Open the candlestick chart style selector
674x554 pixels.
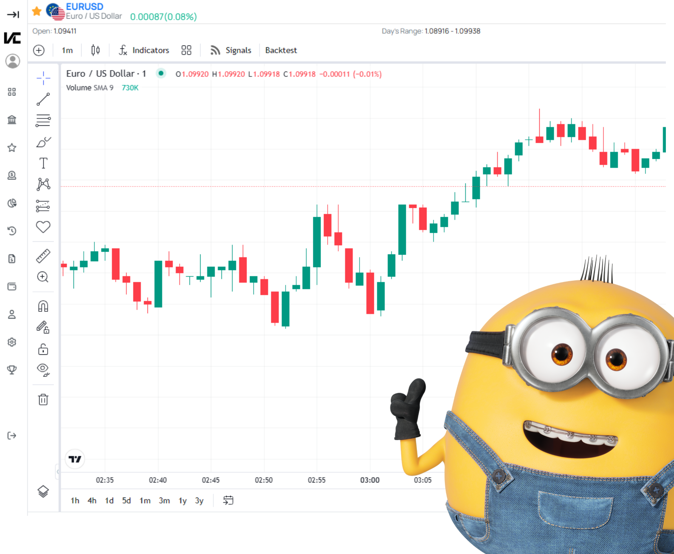(96, 50)
